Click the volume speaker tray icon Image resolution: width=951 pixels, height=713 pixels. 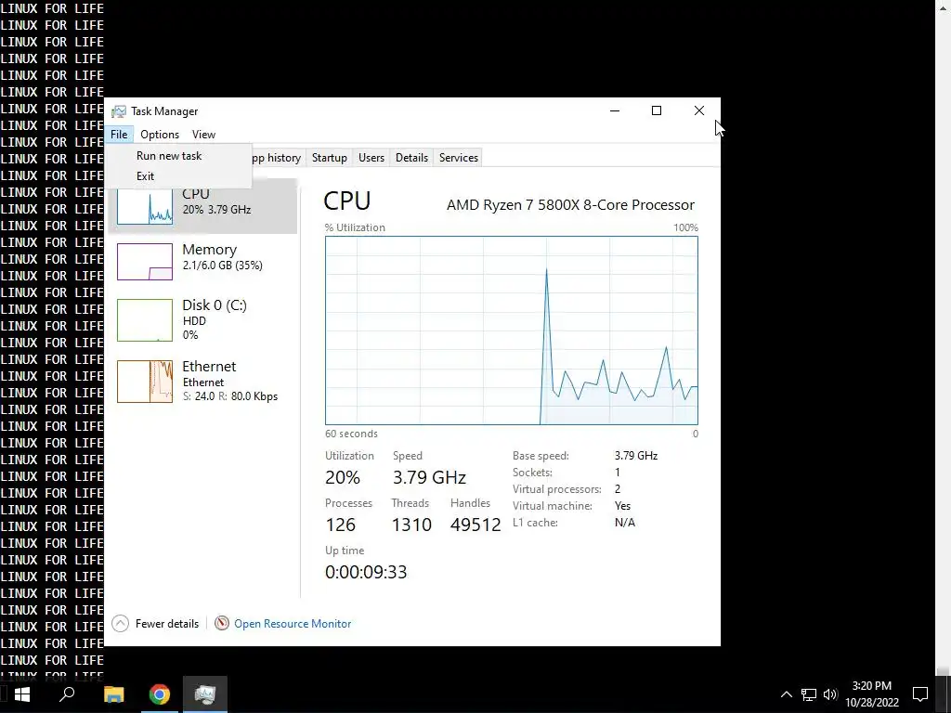point(830,694)
